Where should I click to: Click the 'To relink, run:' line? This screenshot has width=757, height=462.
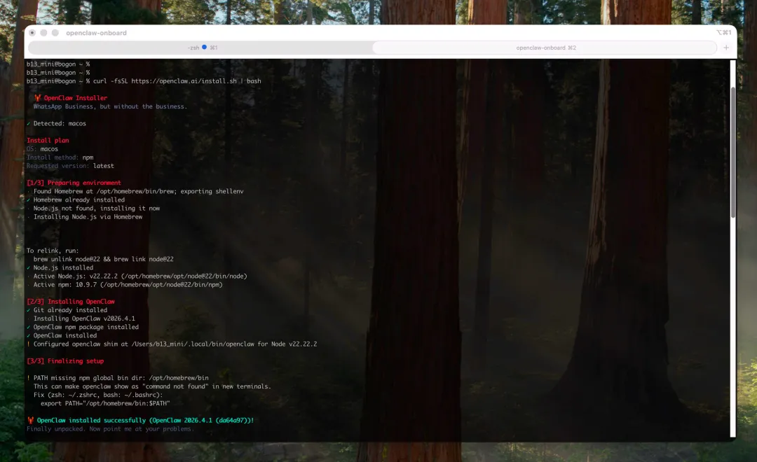click(53, 251)
